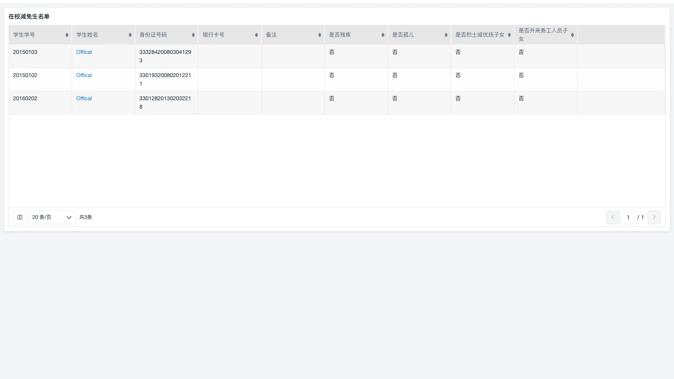Sort 是否外来务工人员子女 column via arrows
The image size is (674, 379).
(572, 35)
